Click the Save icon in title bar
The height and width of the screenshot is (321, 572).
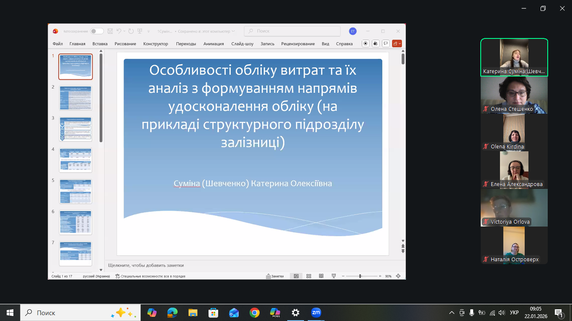(110, 31)
